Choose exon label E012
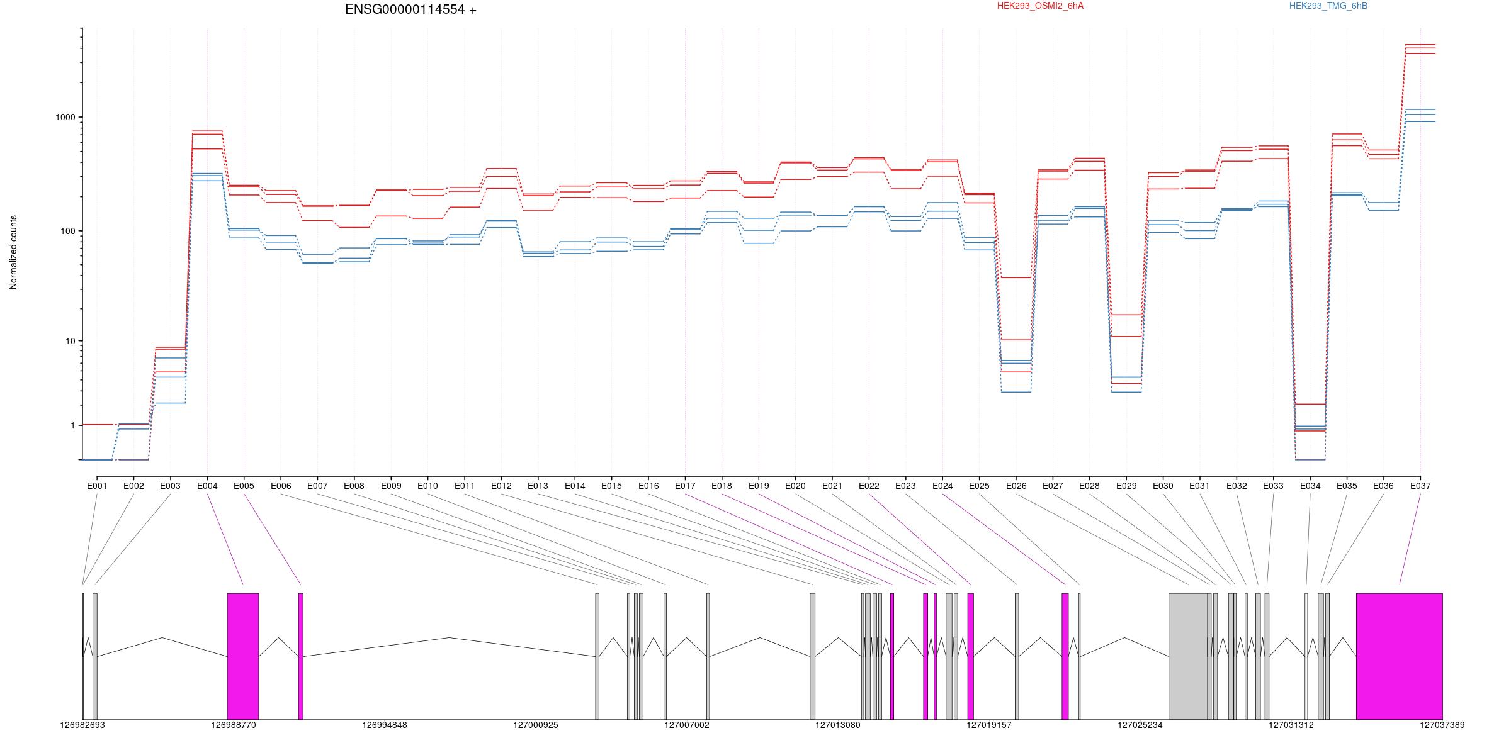Viewport: 1511px width, 755px height. click(x=501, y=486)
